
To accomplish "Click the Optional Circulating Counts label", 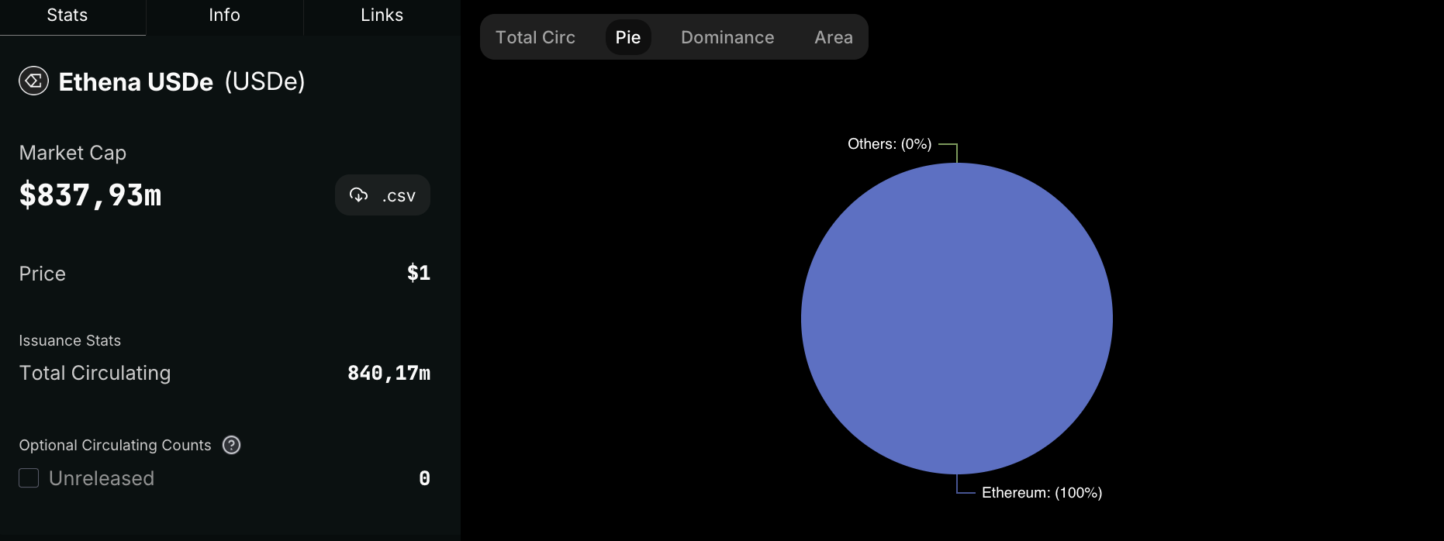I will coord(115,445).
